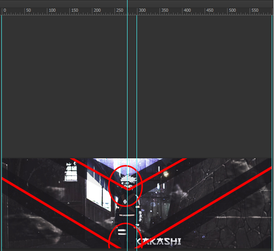Screen dimensions: 274x251
Task: Click the 400 mark on the horizontal ruler
Action: coord(187,10)
